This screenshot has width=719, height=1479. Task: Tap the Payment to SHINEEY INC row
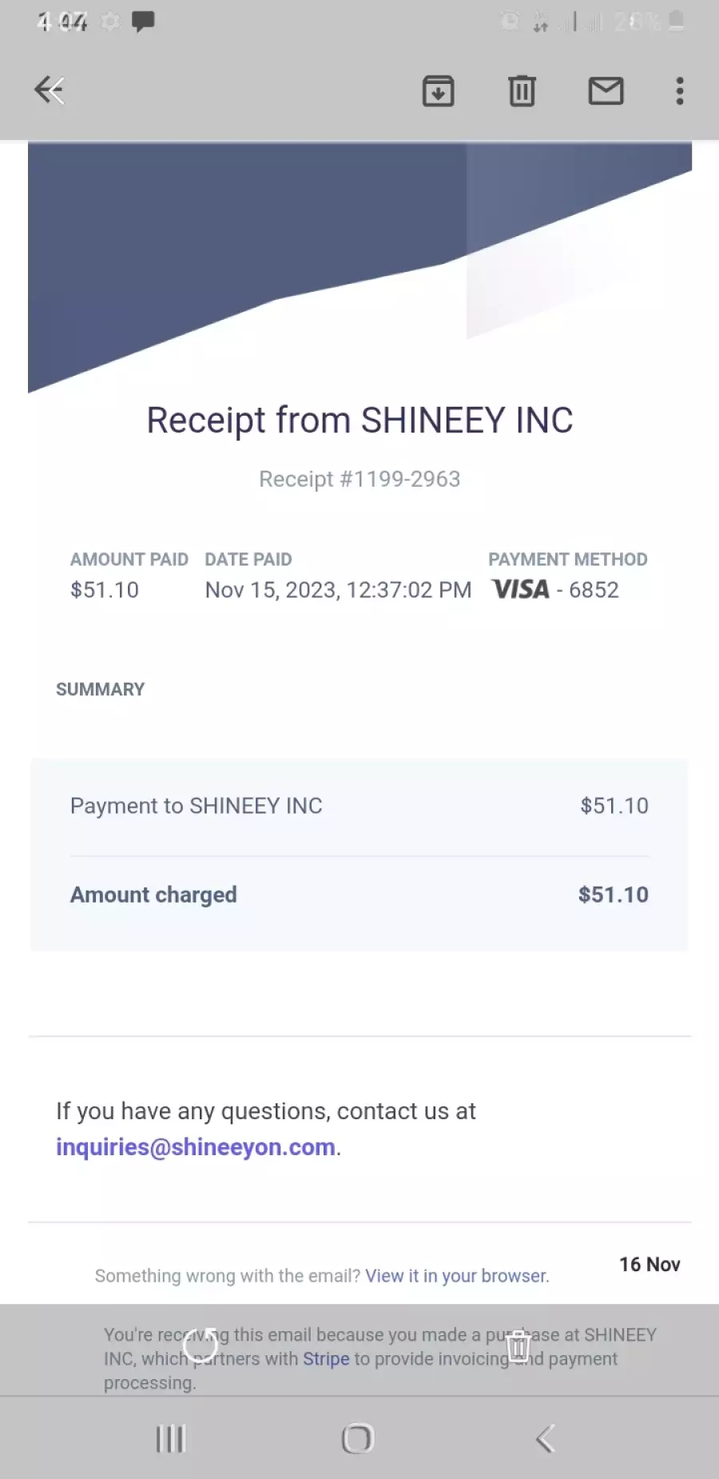click(359, 806)
